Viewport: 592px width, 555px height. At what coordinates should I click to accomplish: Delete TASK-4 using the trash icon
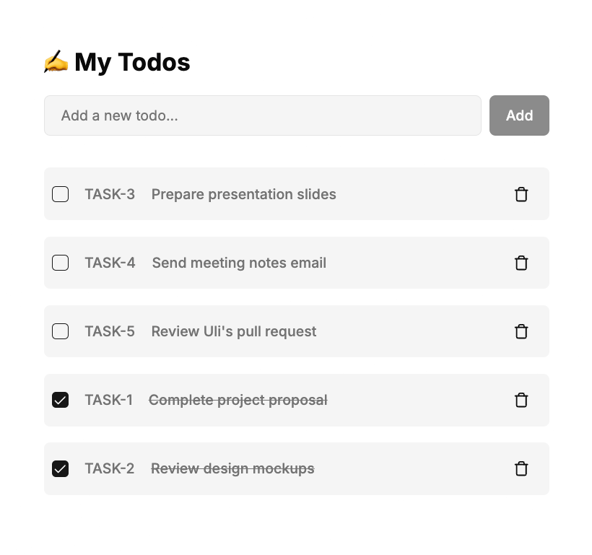tap(521, 263)
